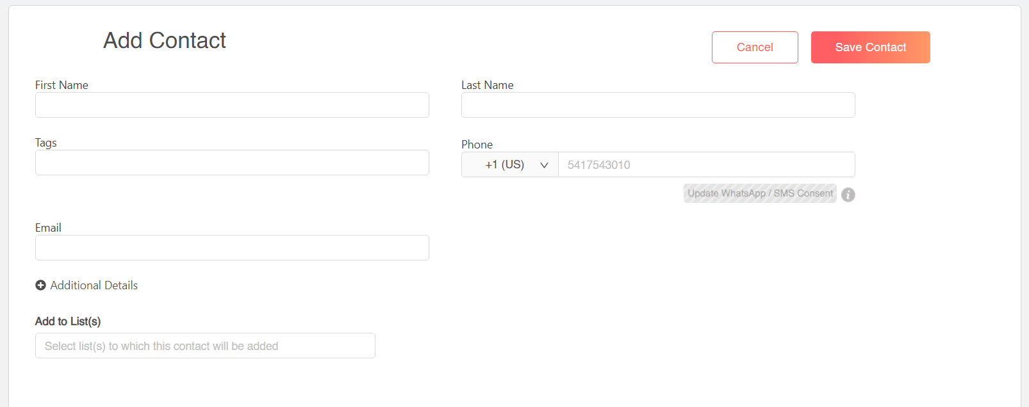
Task: Click the plus icon beside Additional Details
Action: click(x=40, y=285)
